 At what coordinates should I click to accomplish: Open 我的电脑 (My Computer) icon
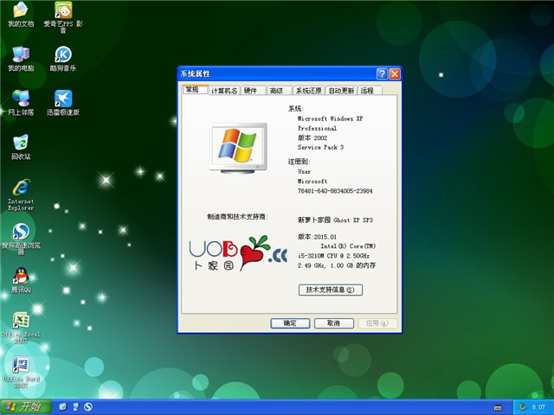click(x=20, y=54)
